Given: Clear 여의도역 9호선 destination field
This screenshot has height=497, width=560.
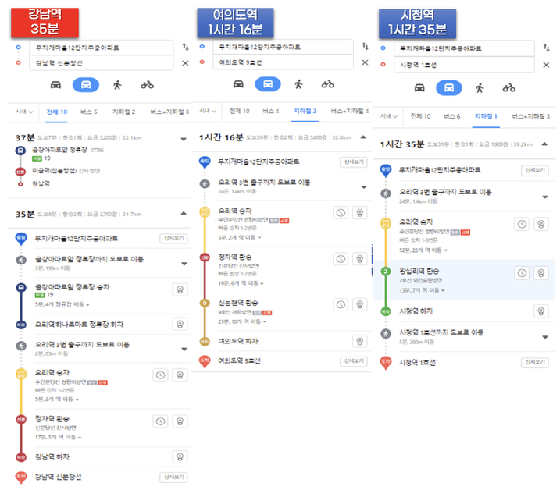Looking at the screenshot, I should (x=365, y=62).
